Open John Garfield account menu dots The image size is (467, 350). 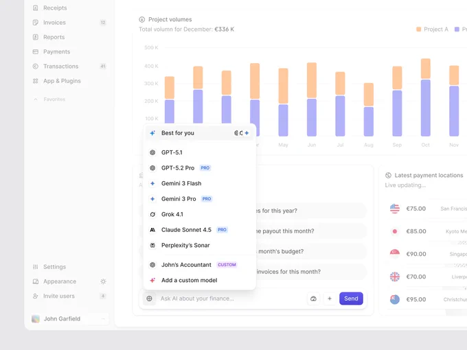[103, 318]
